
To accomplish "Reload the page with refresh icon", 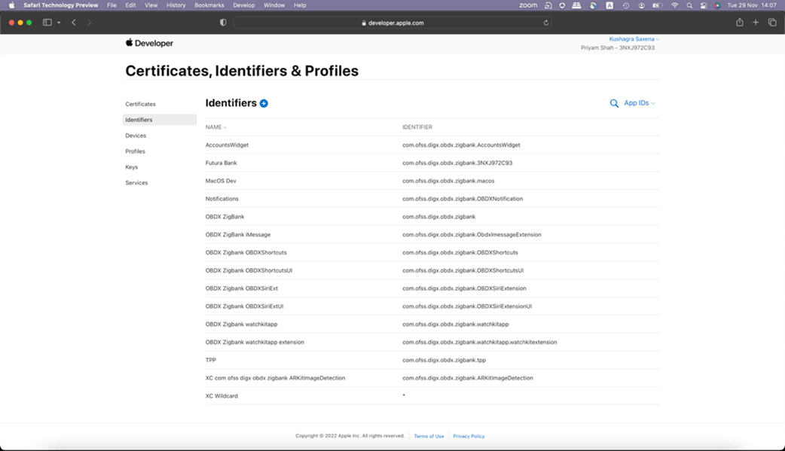I will click(546, 23).
